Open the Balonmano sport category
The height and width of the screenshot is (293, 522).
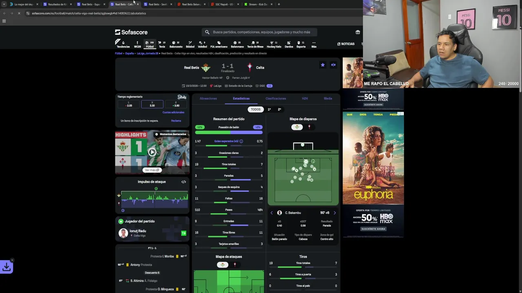(x=237, y=44)
